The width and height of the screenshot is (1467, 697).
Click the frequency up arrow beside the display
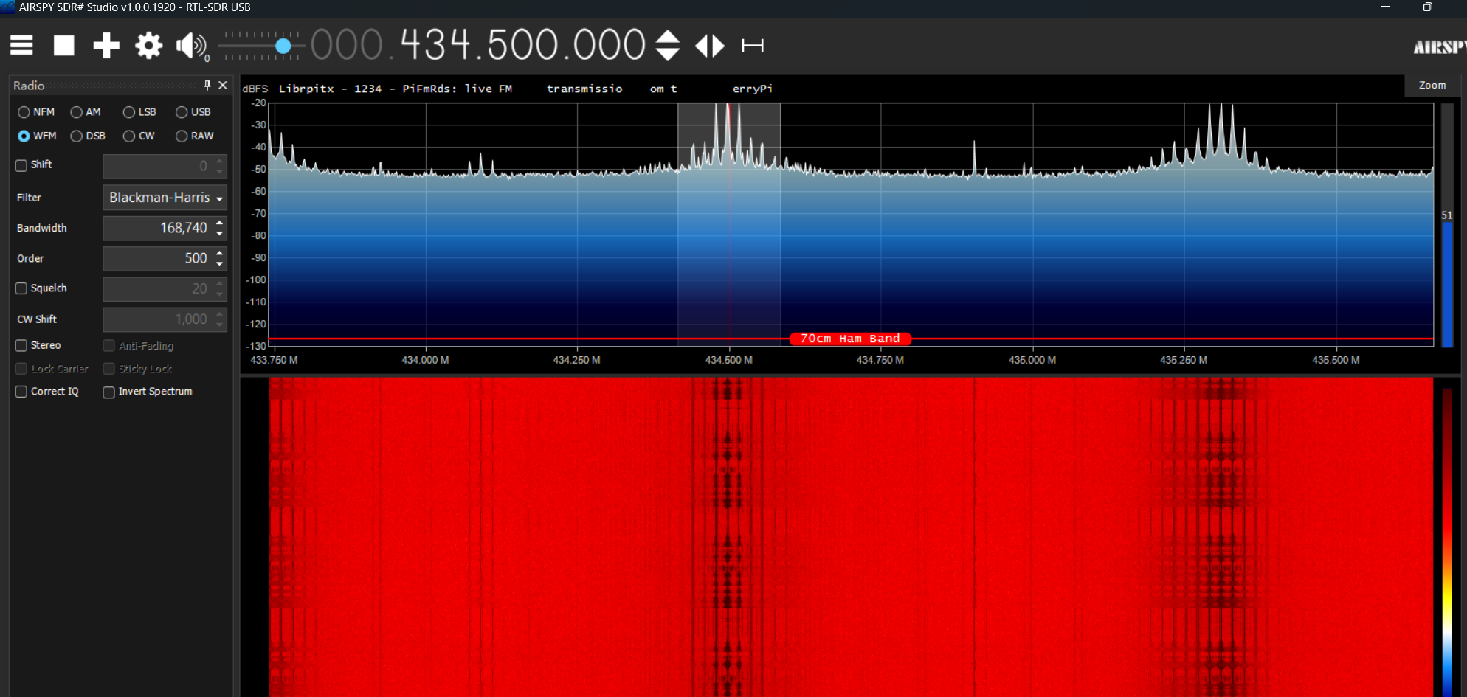click(668, 37)
